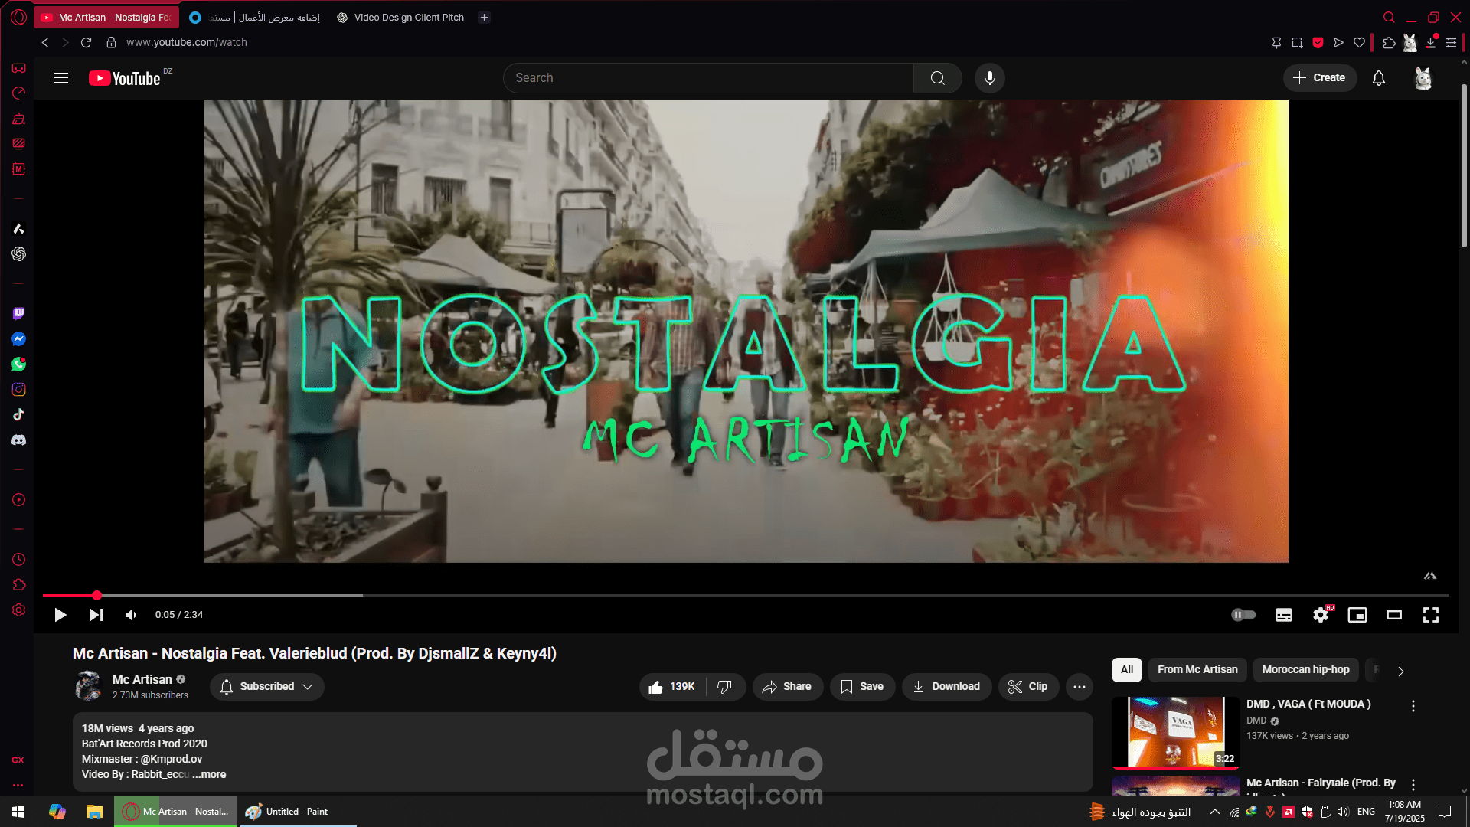Viewport: 1470px width, 827px height.
Task: Open the YouTube guide hamburger menu
Action: [x=61, y=78]
